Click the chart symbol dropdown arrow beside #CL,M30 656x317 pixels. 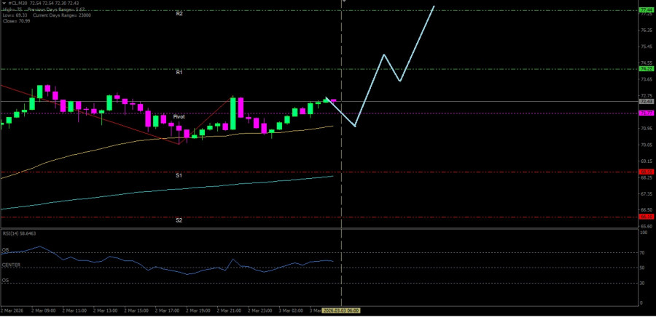4,3
